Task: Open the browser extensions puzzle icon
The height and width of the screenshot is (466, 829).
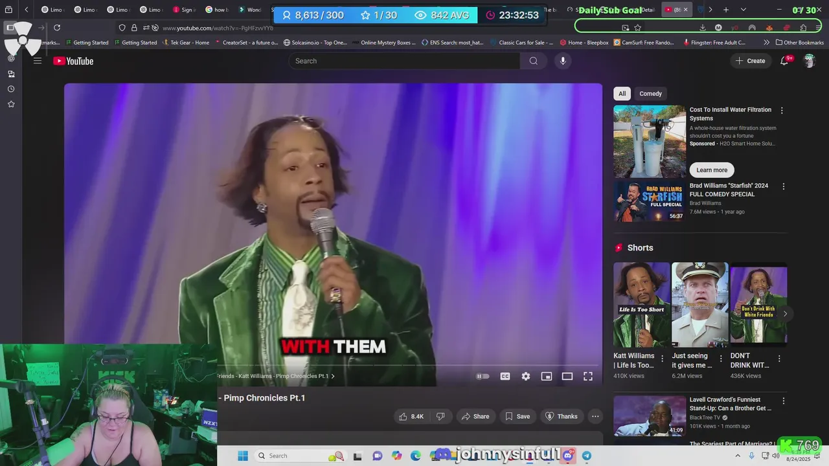Action: tap(803, 28)
